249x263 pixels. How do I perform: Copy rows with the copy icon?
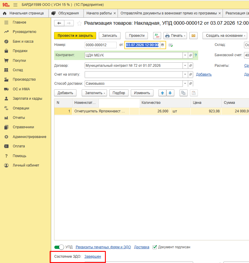(183, 93)
